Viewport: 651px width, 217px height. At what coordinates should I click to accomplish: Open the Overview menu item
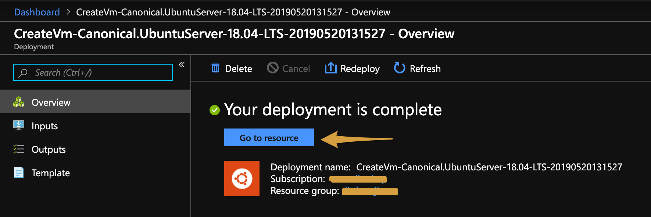click(x=51, y=102)
